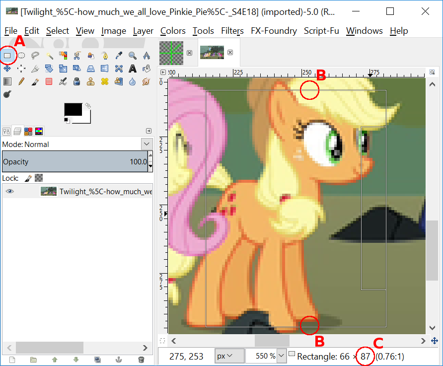The image size is (443, 366).
Task: Select the Ink tool
Action: point(77,81)
